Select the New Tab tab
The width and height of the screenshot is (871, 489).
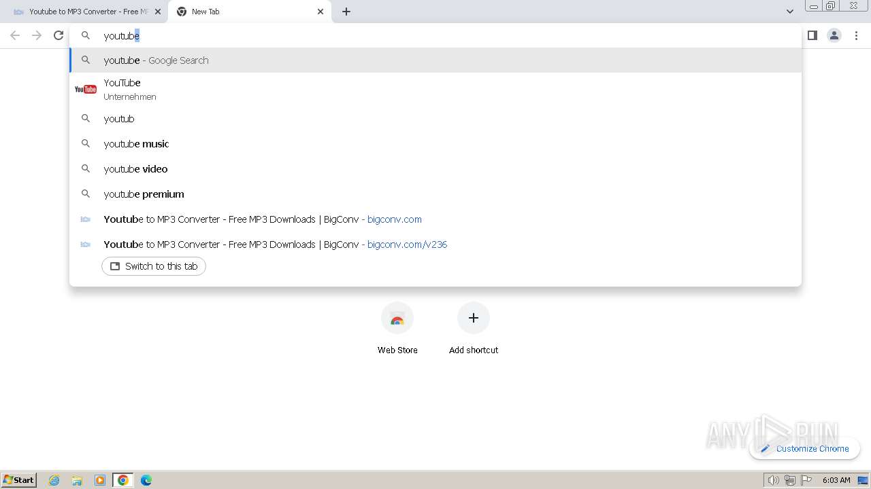(x=248, y=12)
